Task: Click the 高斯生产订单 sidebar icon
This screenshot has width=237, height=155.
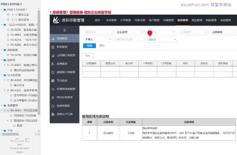Action: click(x=53, y=114)
